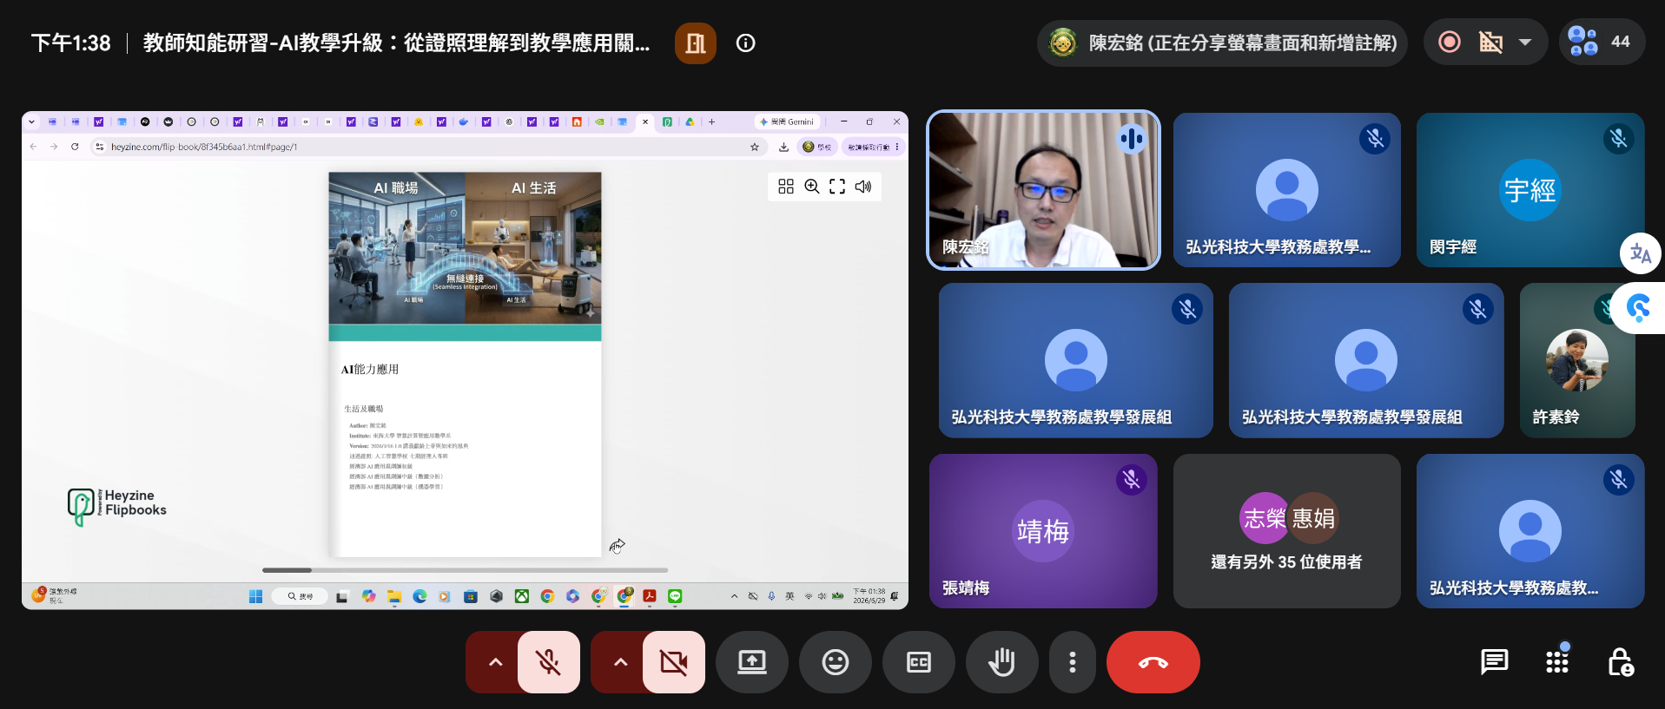Switch to the orange house icon browser tab
This screenshot has width=1665, height=709.
(577, 121)
